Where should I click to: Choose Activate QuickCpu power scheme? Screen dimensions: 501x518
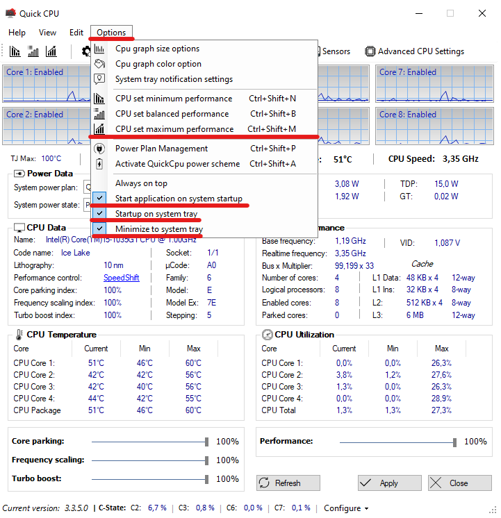pos(204,164)
